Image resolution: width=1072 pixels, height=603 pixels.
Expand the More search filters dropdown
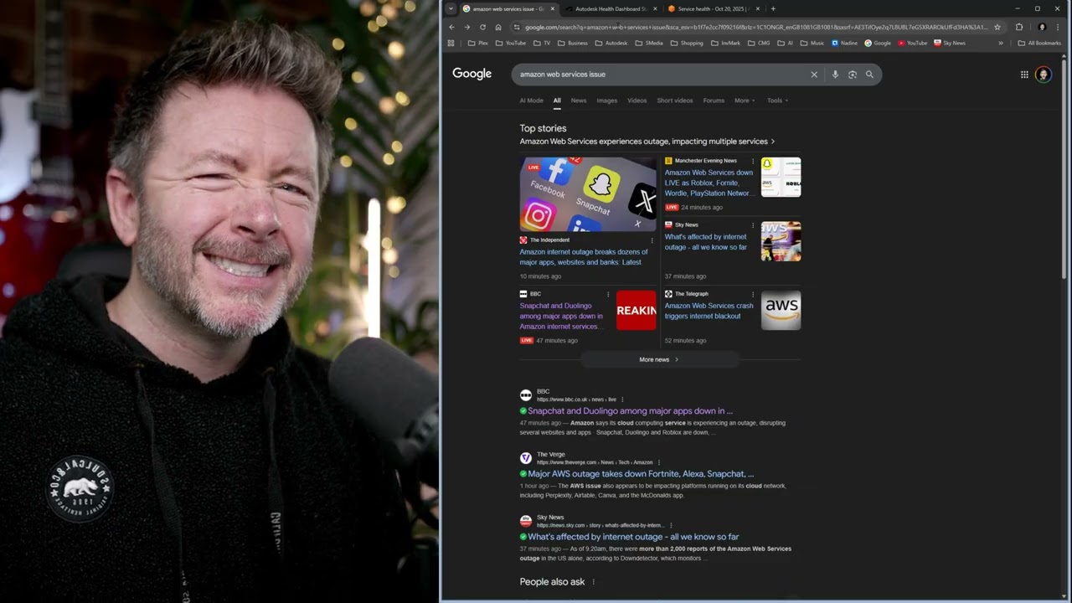click(x=745, y=100)
